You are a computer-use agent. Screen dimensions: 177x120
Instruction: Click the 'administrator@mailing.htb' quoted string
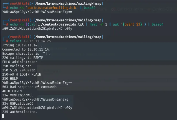[52, 8]
